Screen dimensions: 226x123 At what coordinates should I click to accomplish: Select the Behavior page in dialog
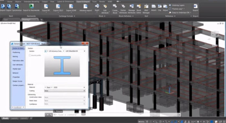pos(15,73)
